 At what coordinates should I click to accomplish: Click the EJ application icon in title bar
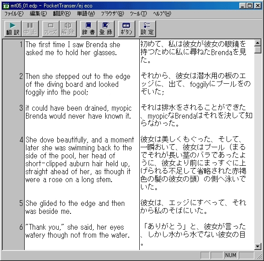point(6,6)
